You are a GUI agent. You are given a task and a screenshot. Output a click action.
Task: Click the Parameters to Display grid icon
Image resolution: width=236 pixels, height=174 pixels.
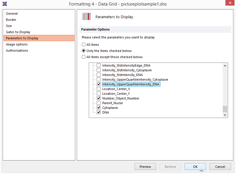(x=87, y=17)
